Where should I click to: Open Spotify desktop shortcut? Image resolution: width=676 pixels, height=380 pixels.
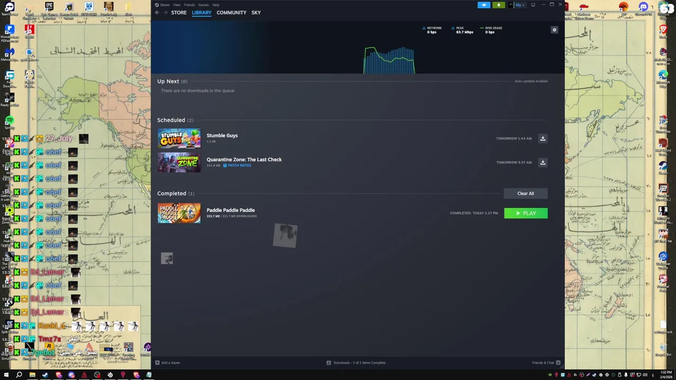(10, 122)
